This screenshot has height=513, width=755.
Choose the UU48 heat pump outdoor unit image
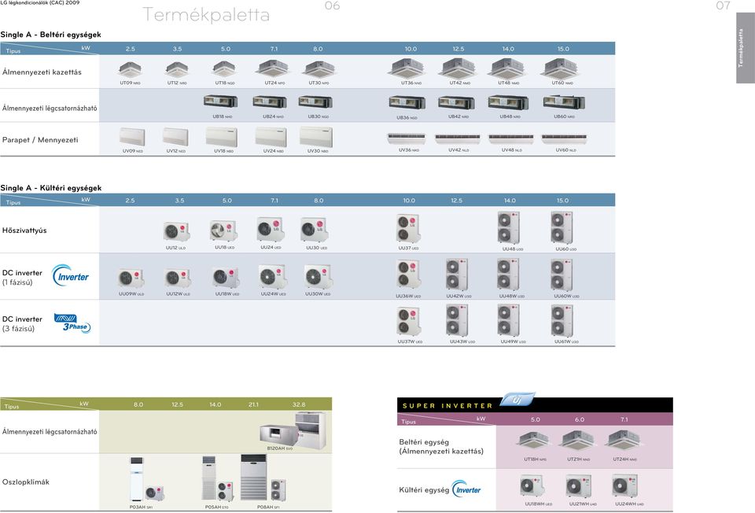point(509,228)
